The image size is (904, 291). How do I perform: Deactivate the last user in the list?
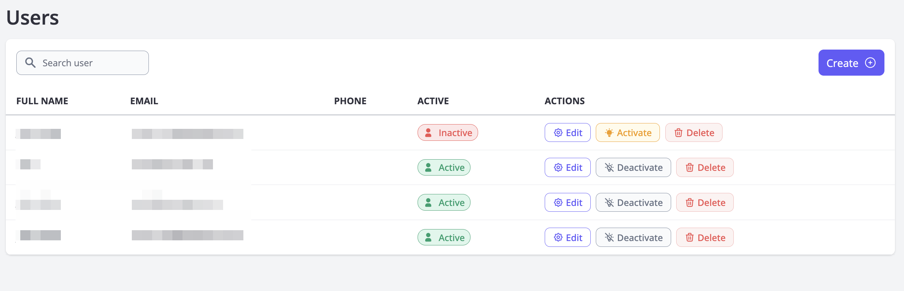tap(633, 237)
